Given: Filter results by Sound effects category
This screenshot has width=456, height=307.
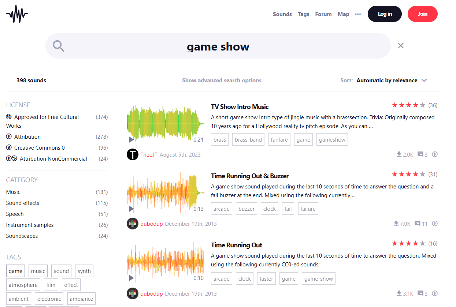Looking at the screenshot, I should [x=23, y=203].
